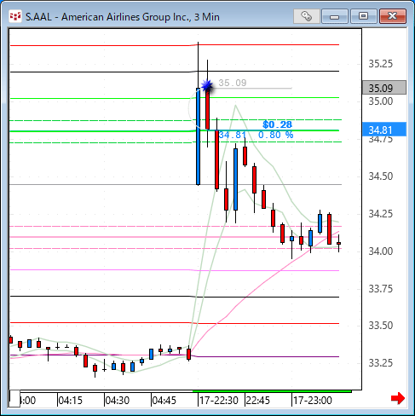Click the blue star order marker
Screen dimensions: 415x416
(x=207, y=85)
